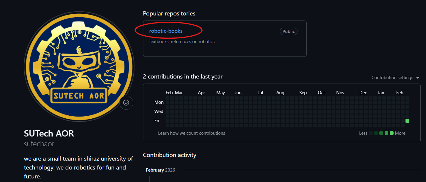Click the Contribution activity section header
The width and height of the screenshot is (426, 182).
[170, 155]
